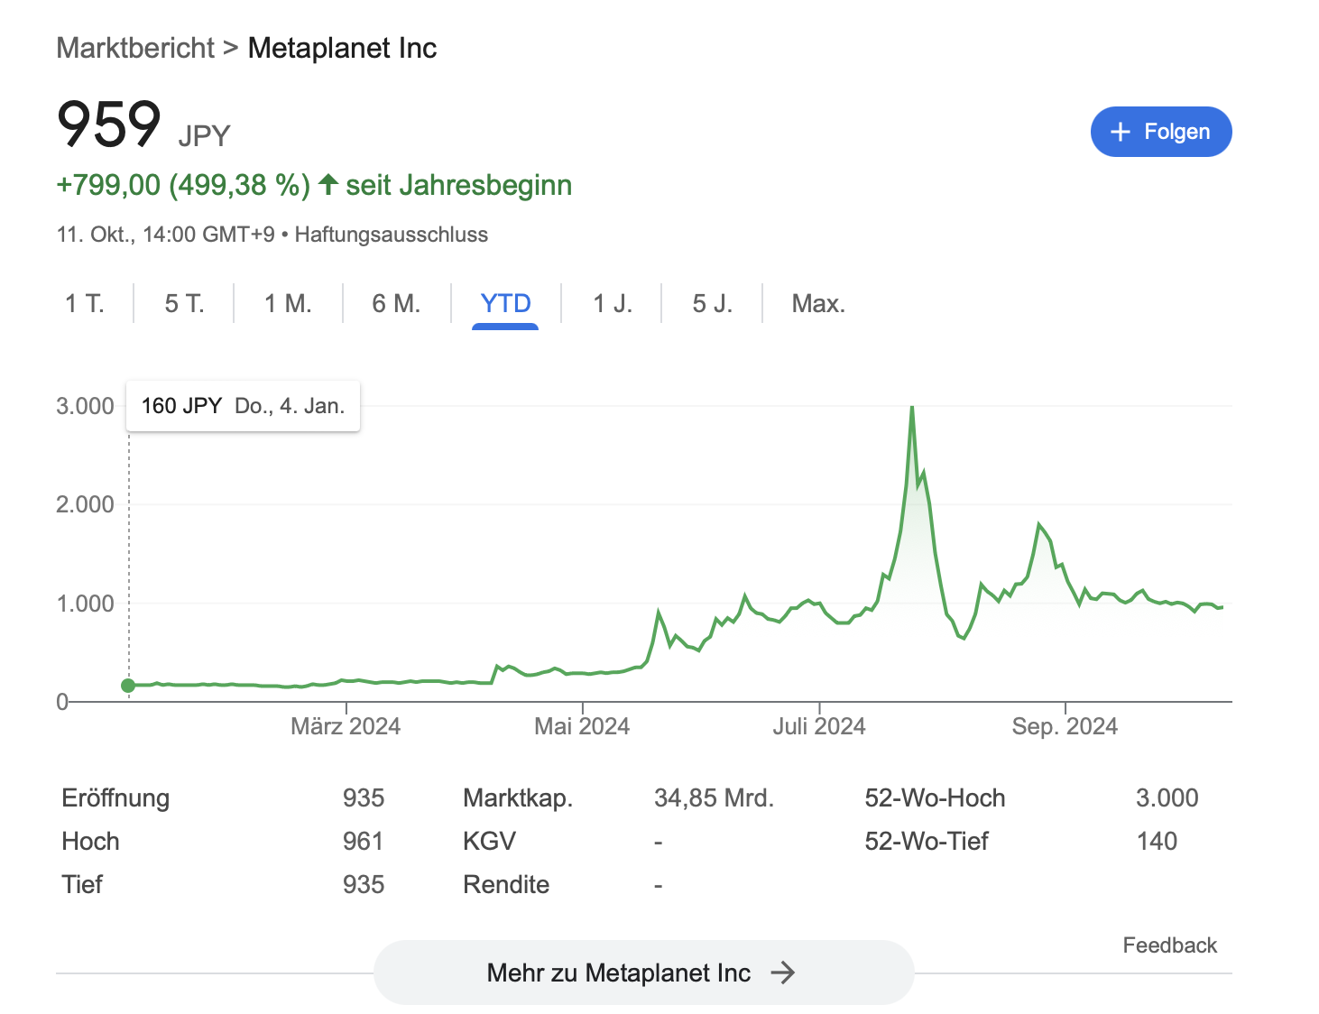Show the 1 J. chart range
The height and width of the screenshot is (1014, 1319).
click(x=613, y=304)
